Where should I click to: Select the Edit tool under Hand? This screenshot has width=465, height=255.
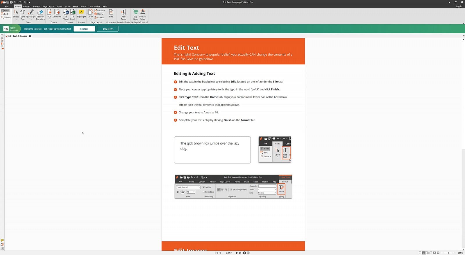pos(4,14)
